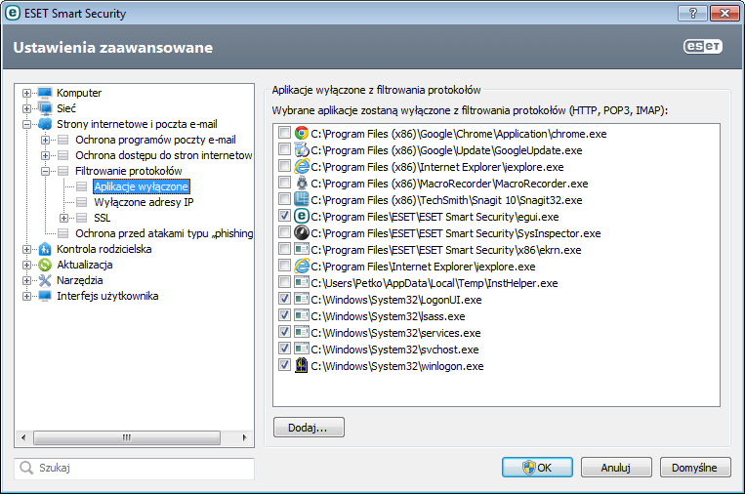Click the Interfejs użytkownika icon
Screen dimensions: 745x494
coord(45,296)
